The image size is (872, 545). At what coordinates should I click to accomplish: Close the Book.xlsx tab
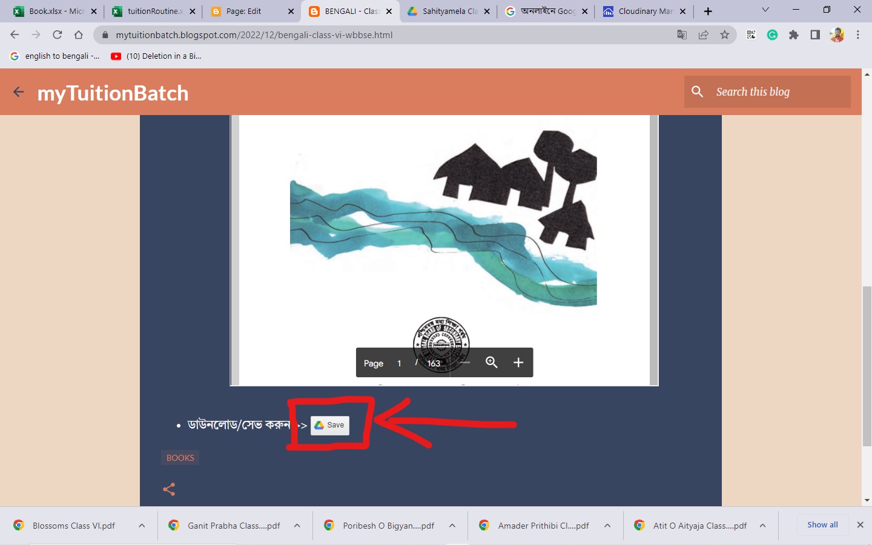(x=94, y=11)
